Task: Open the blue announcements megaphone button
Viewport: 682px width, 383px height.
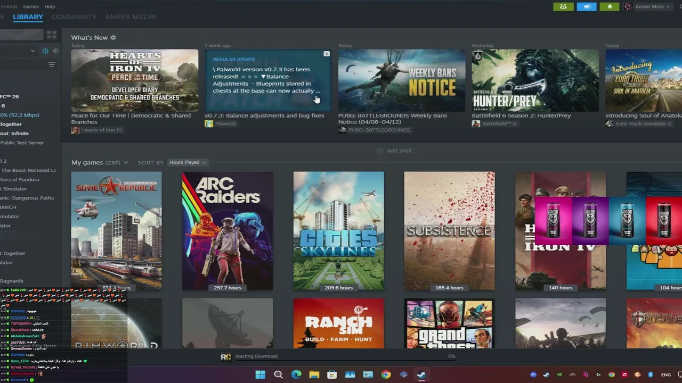Action: (587, 6)
